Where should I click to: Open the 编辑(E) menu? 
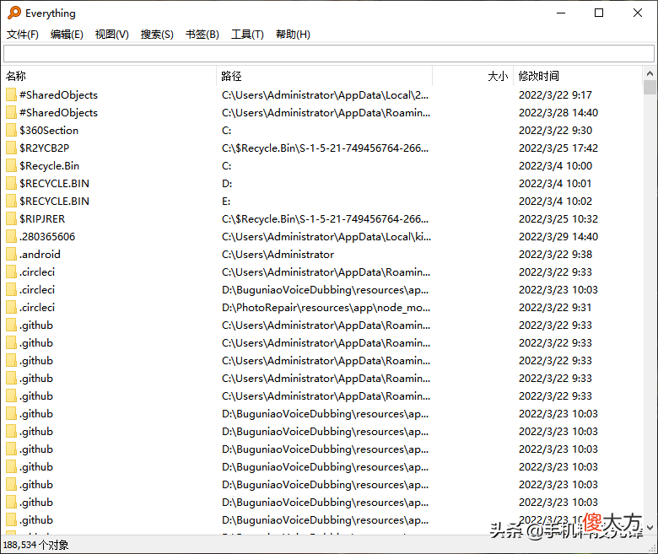[x=67, y=35]
